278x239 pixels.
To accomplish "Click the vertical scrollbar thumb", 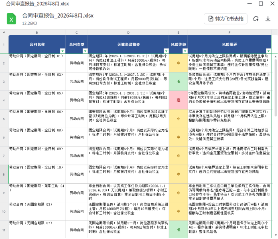I will (x=276, y=88).
